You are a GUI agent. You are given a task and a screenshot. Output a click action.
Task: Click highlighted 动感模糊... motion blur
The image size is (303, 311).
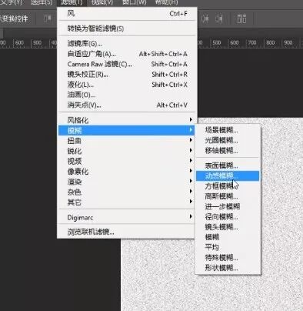pyautogui.click(x=228, y=176)
